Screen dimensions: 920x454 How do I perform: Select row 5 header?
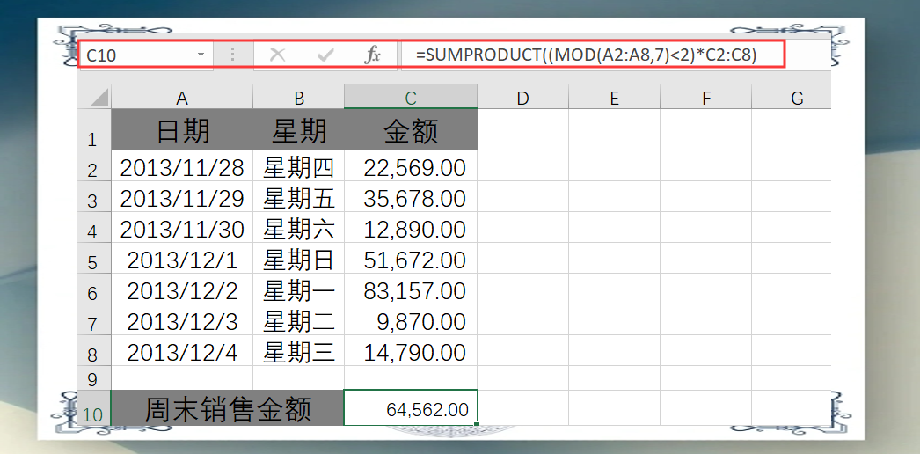(x=94, y=258)
